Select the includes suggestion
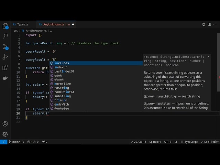 tap(96, 63)
